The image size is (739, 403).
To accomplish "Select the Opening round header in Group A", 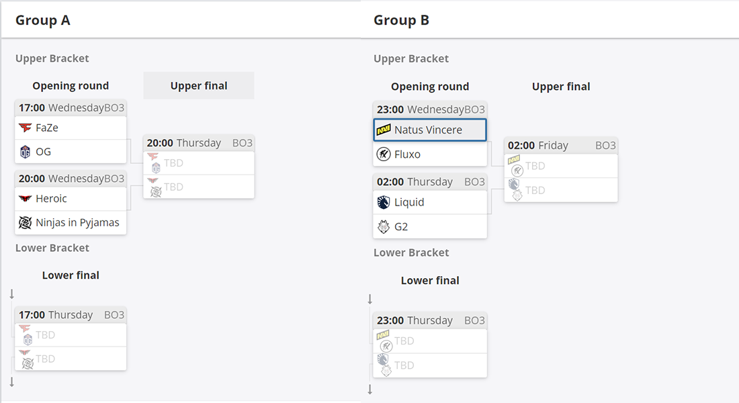I will 71,86.
